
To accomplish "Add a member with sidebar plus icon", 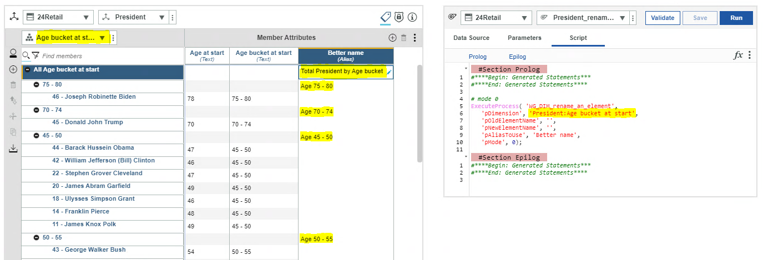I will pos(13,70).
